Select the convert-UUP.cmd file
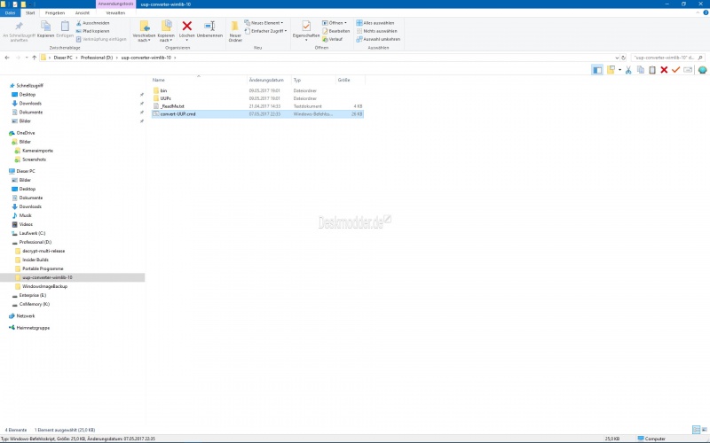710x443 pixels. click(x=257, y=114)
